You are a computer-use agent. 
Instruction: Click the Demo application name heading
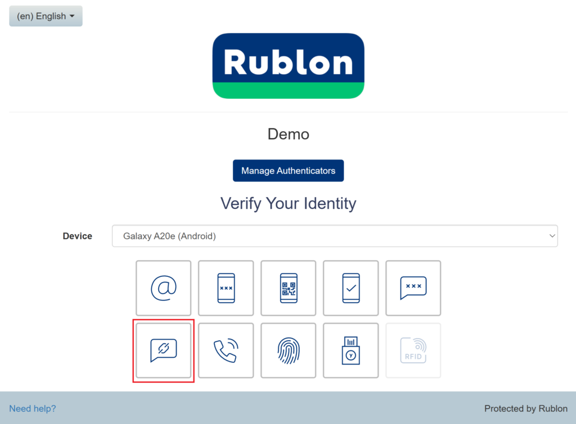coord(288,134)
